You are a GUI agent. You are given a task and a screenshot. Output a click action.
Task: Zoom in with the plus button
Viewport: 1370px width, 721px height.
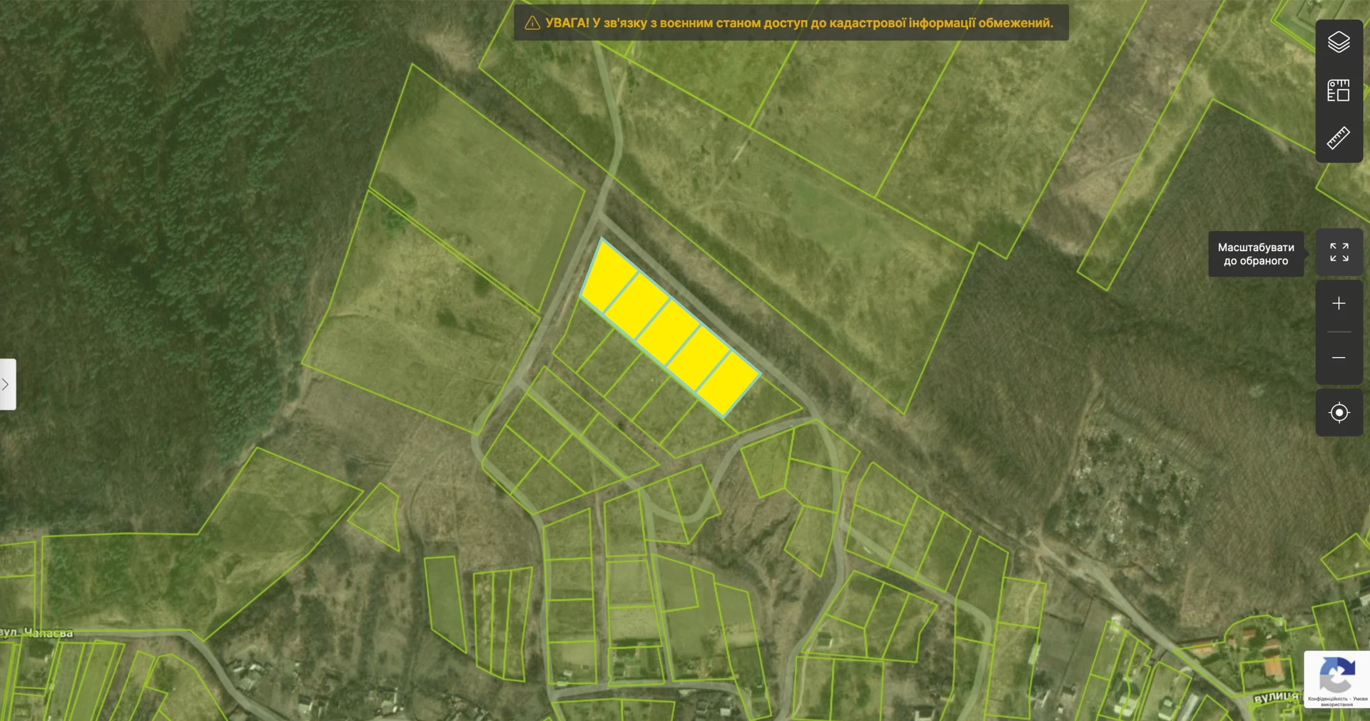1339,304
